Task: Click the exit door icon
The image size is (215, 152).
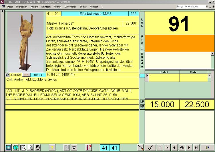Action: (x=207, y=148)
